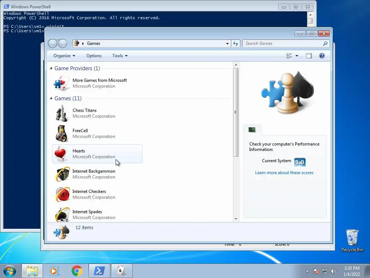Screen dimensions: 370x278
Task: Click the small hardware icon in preview pane
Action: [252, 130]
